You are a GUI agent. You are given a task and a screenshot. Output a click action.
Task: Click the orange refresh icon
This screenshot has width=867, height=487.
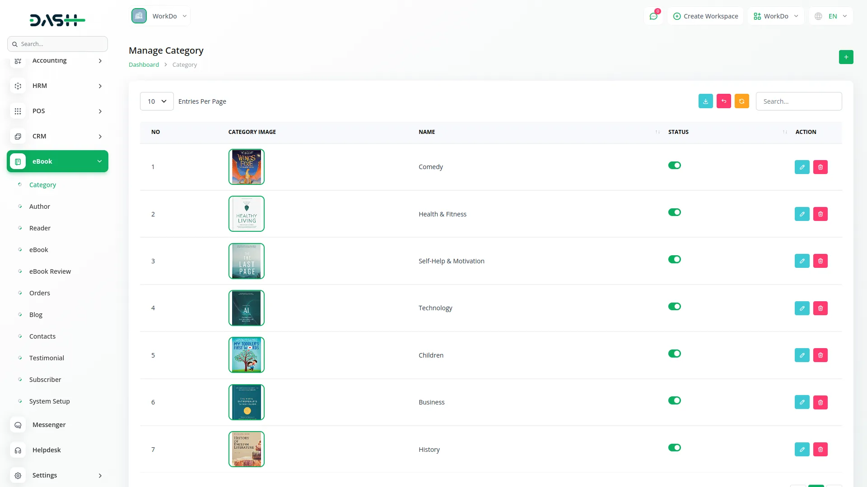741,101
